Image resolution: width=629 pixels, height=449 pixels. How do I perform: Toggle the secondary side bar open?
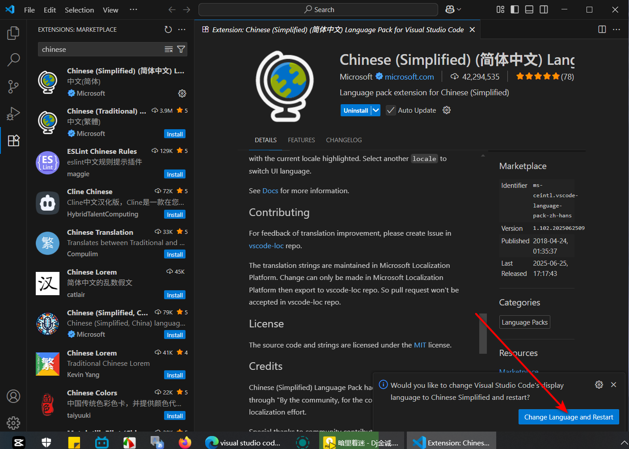tap(544, 9)
